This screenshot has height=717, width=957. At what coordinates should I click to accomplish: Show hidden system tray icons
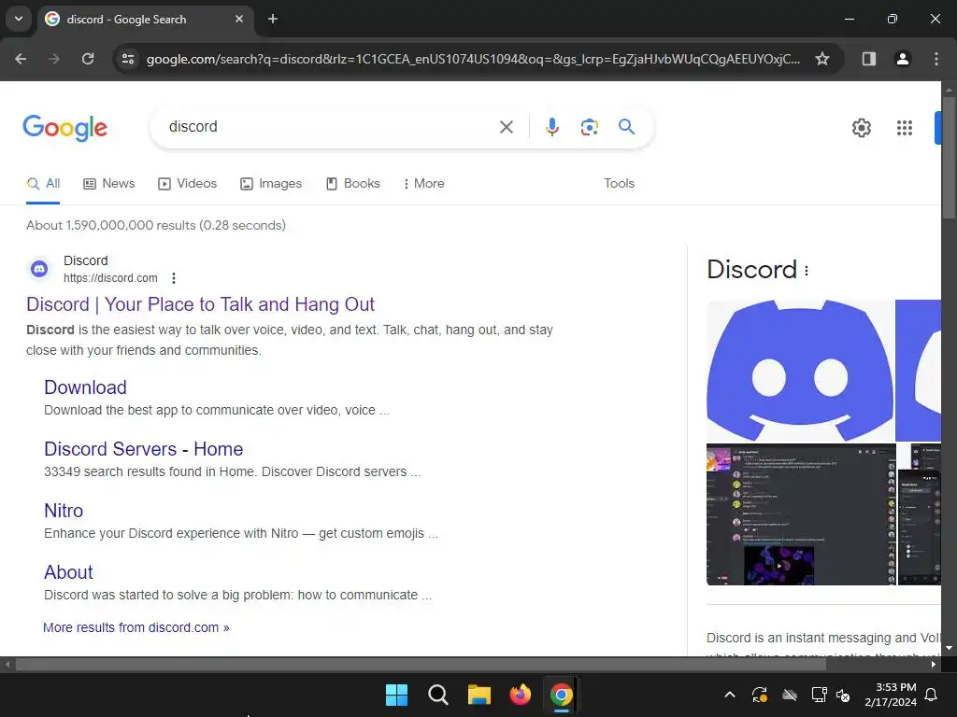click(729, 695)
